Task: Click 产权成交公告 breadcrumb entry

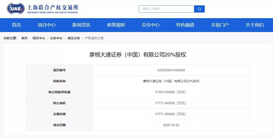Action: pyautogui.click(x=94, y=38)
